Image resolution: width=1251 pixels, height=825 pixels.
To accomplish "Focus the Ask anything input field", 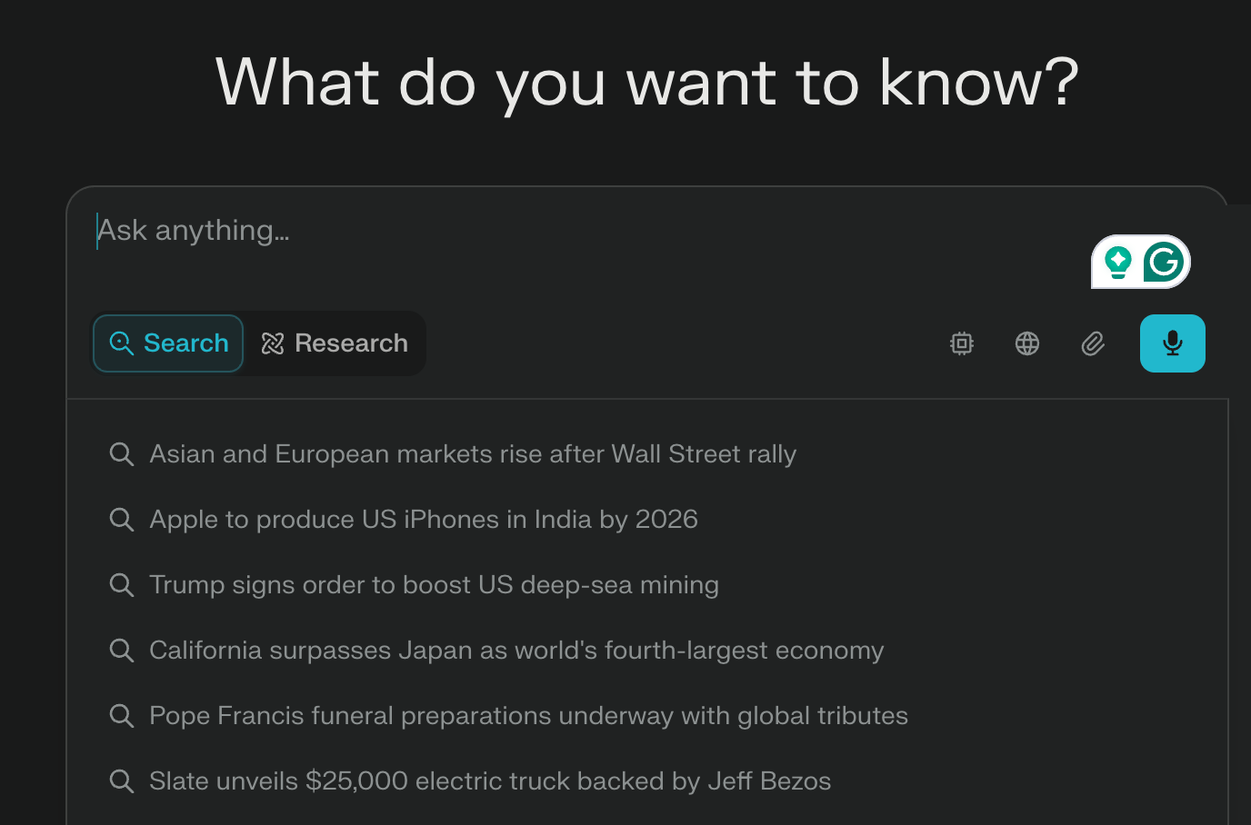I will click(x=545, y=231).
